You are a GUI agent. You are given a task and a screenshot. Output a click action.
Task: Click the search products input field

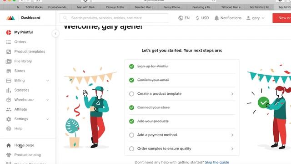(x=114, y=18)
